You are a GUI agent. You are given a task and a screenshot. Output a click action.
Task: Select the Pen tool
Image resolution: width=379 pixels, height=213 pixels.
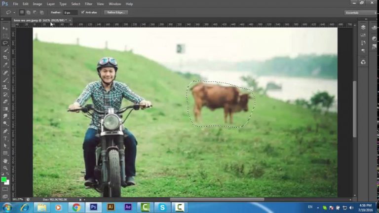(5, 131)
